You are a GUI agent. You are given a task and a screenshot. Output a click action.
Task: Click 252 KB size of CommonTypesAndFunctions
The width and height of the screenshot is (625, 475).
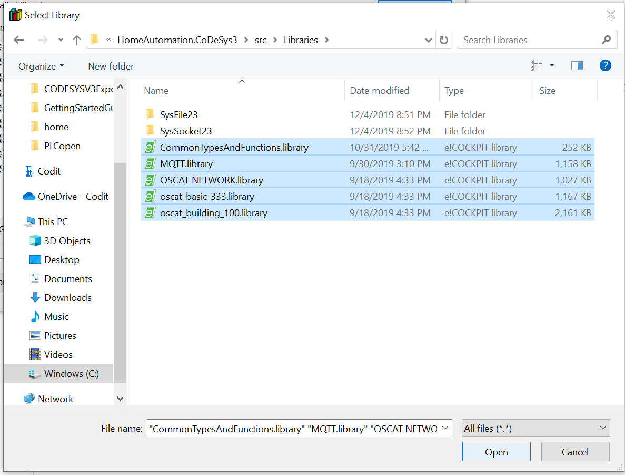pyautogui.click(x=577, y=148)
